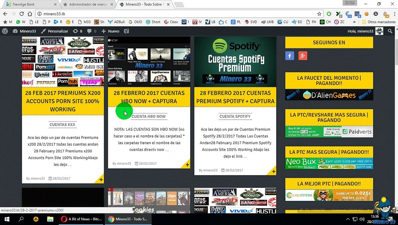Open the 8 pending updates item
Viewport: 398px width, 225px height.
tap(77, 31)
